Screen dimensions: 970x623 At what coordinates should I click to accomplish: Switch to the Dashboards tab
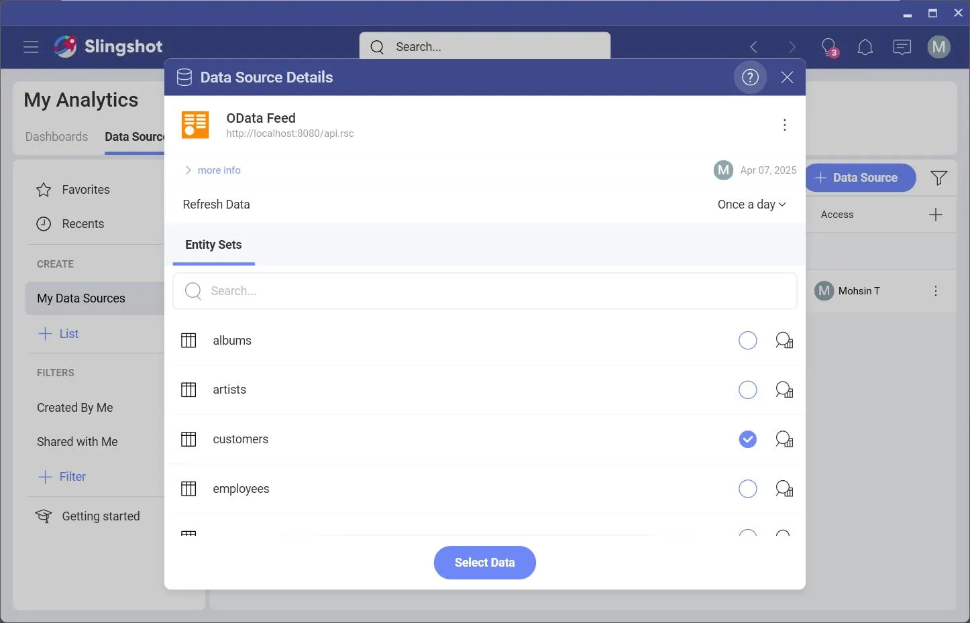click(56, 137)
